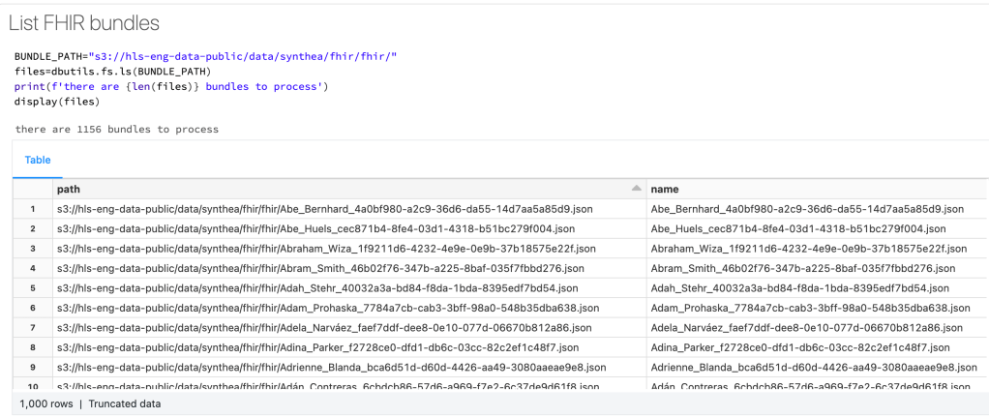Click the 1,000 rows count label
The image size is (989, 418).
[x=45, y=403]
